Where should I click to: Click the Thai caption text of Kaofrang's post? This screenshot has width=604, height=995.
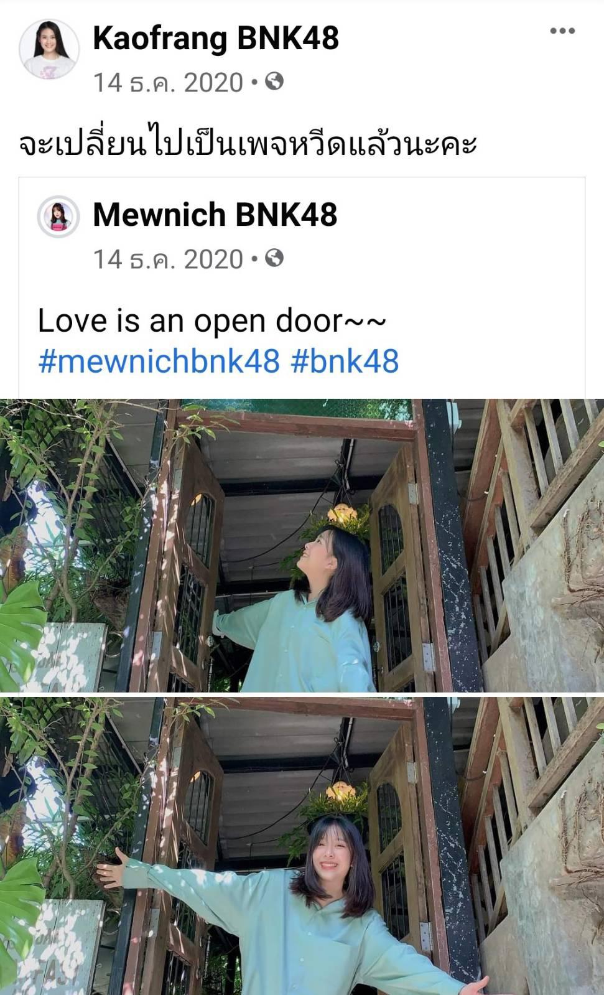[248, 144]
